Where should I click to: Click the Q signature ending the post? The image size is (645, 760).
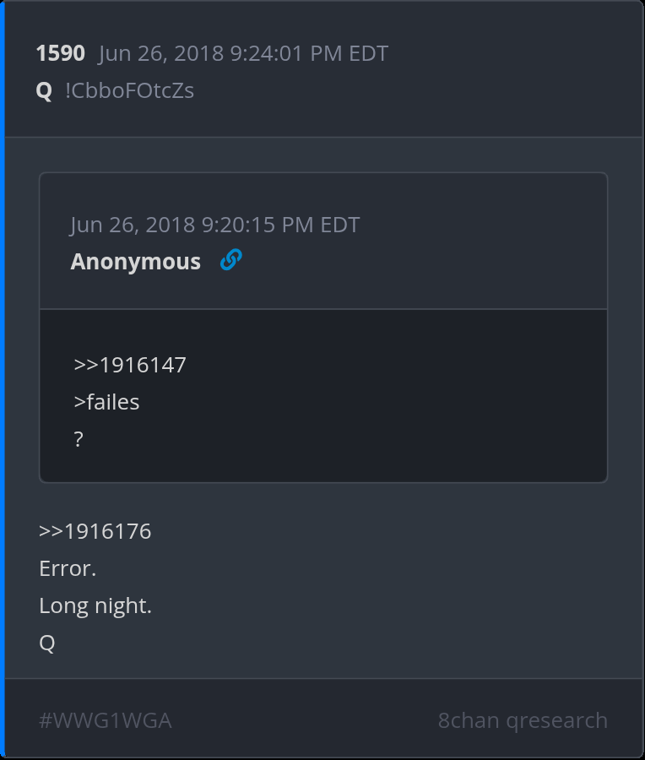(x=47, y=643)
